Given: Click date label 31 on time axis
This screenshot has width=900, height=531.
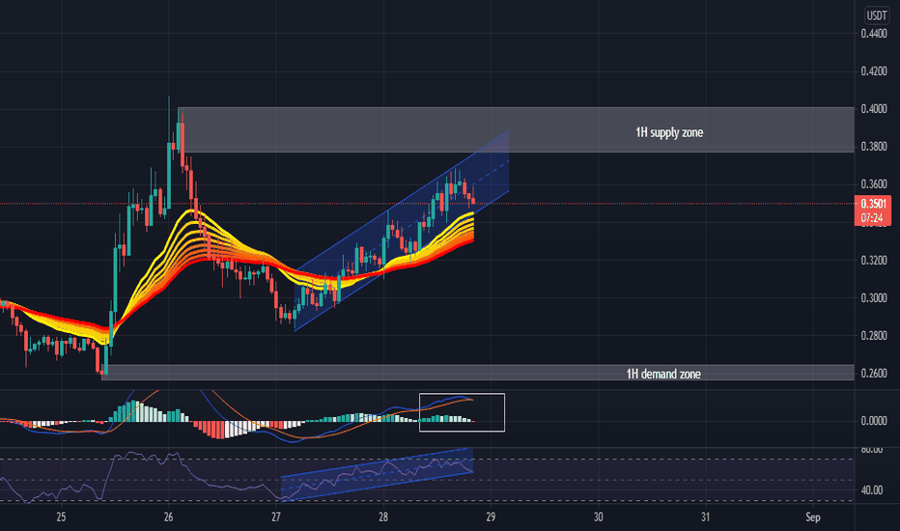Looking at the screenshot, I should pyautogui.click(x=706, y=517).
